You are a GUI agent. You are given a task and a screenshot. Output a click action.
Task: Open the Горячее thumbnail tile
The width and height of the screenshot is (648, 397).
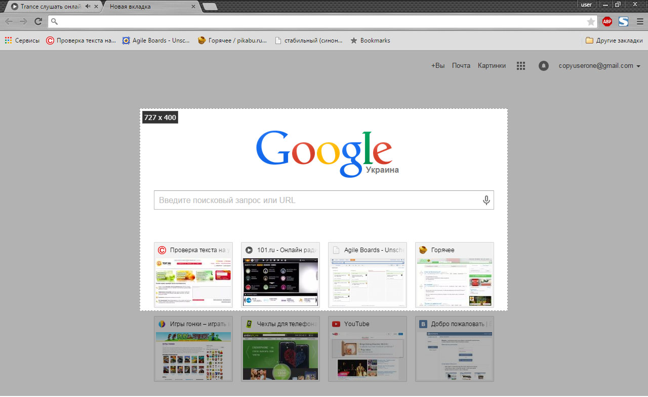(455, 275)
